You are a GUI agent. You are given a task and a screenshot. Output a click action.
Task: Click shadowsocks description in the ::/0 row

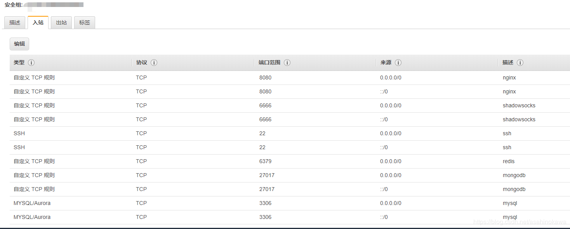click(x=519, y=119)
